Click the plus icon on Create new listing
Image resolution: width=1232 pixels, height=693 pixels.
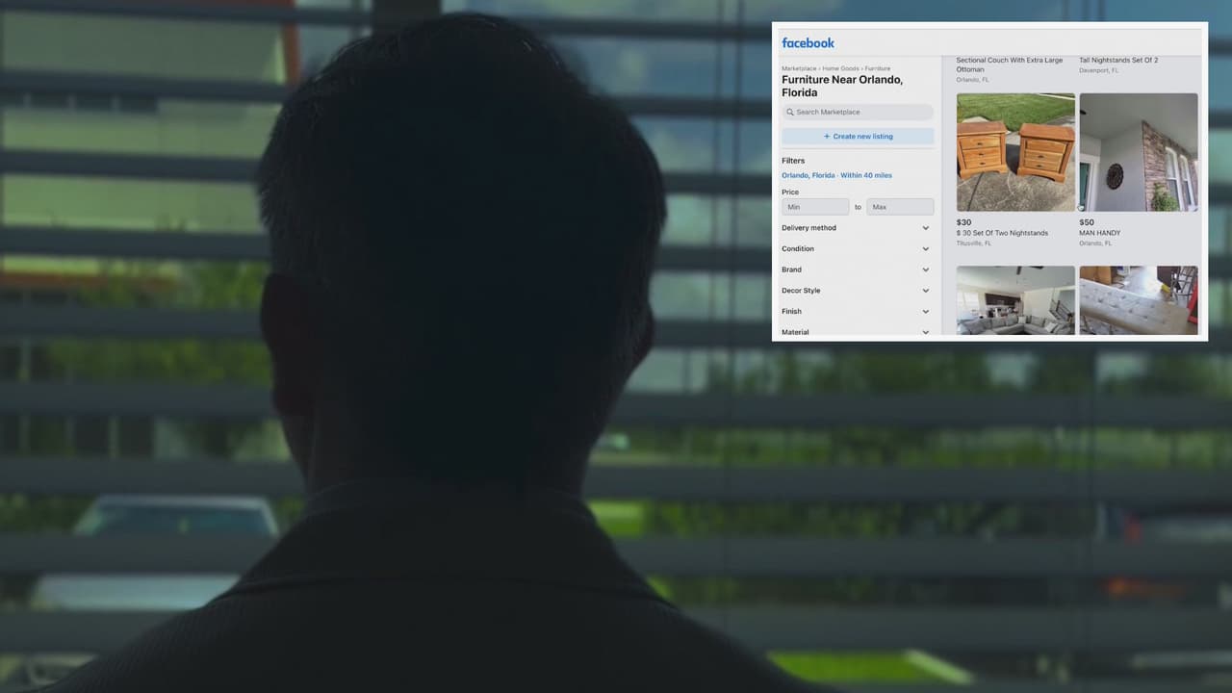point(827,137)
